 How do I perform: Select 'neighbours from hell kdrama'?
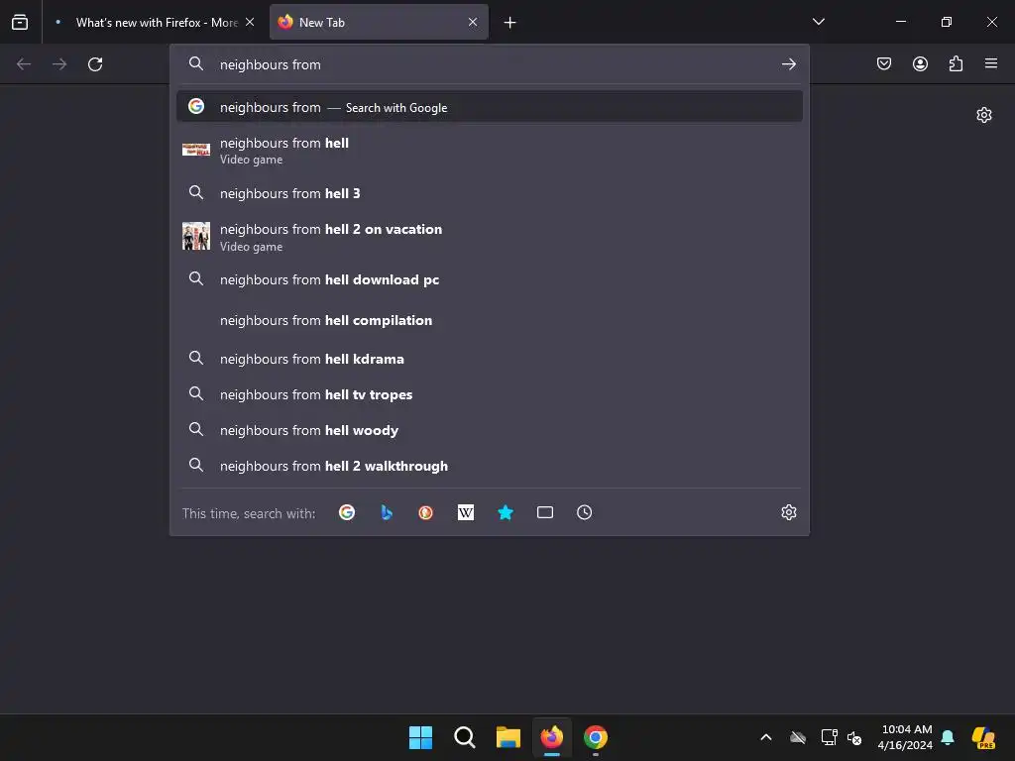tap(490, 359)
